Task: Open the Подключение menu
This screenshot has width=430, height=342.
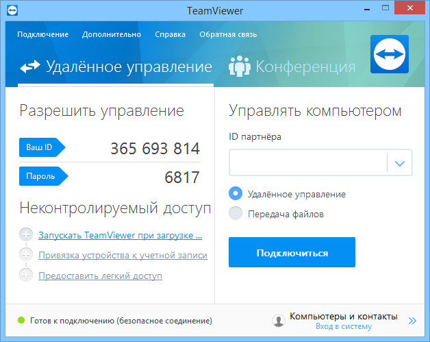Action: [x=42, y=34]
